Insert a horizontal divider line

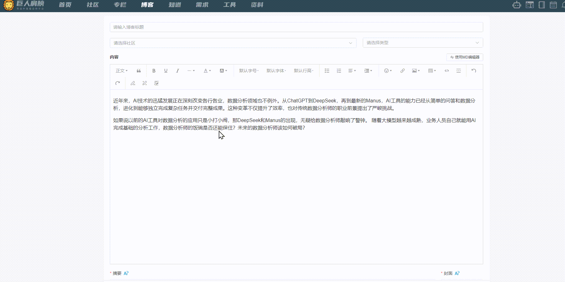point(459,71)
